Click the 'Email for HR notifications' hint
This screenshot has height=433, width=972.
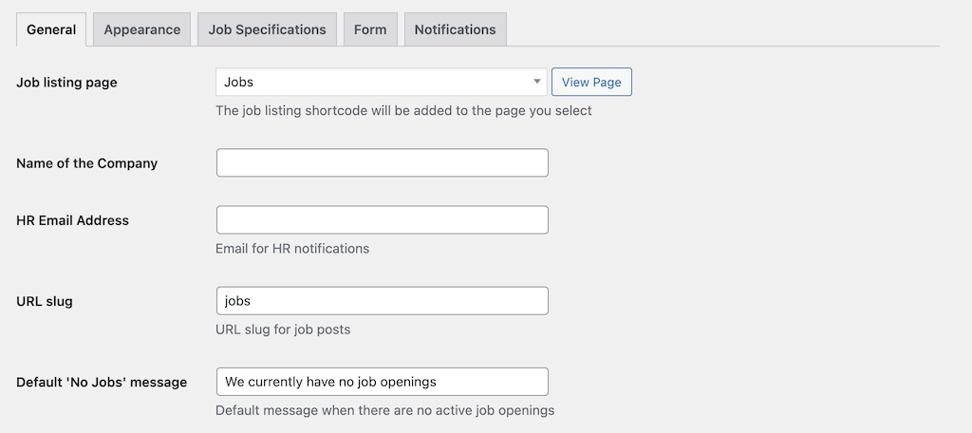(292, 248)
